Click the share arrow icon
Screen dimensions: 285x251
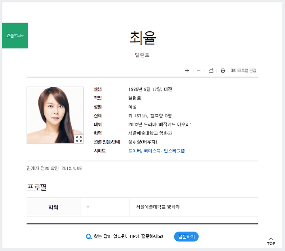coord(211,71)
